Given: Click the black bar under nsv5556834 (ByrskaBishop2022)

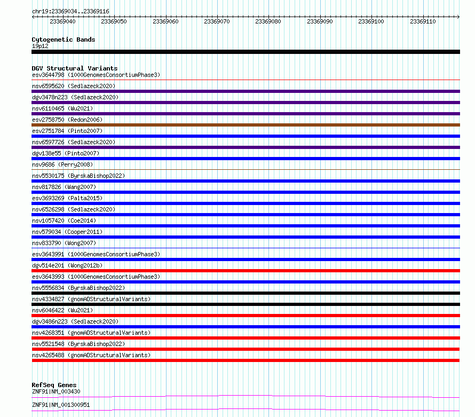Looking at the screenshot, I should pyautogui.click(x=246, y=293).
